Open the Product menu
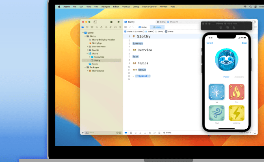264x162 pixels. click(x=126, y=6)
